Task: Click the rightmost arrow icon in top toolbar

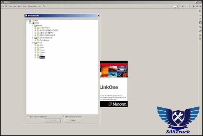Action: click(201, 6)
